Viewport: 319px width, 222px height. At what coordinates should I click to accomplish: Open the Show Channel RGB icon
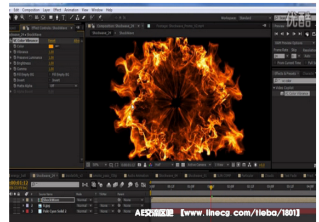tap(150, 164)
